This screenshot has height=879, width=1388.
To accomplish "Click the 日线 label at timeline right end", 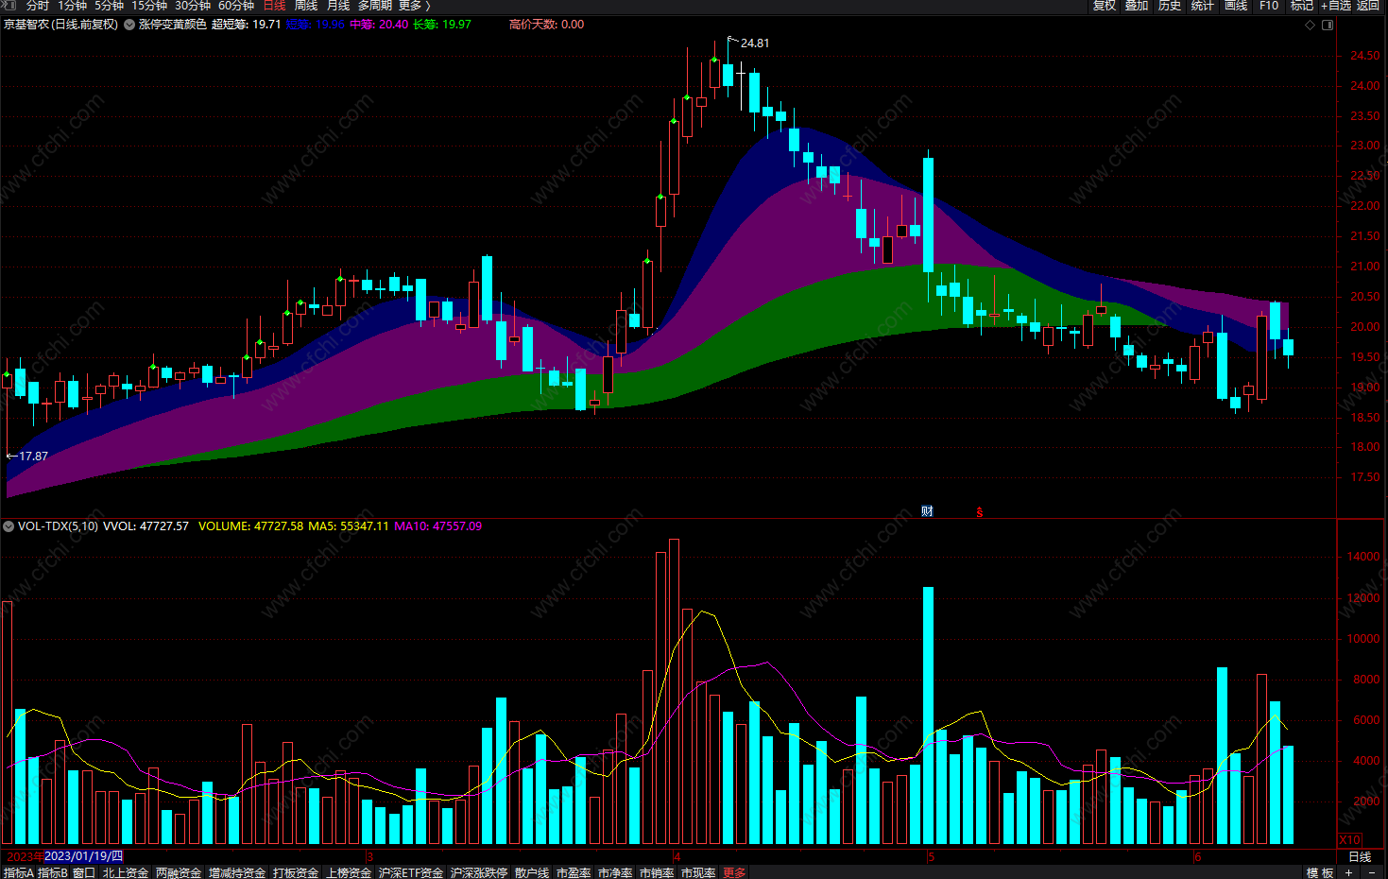I will tap(1360, 856).
